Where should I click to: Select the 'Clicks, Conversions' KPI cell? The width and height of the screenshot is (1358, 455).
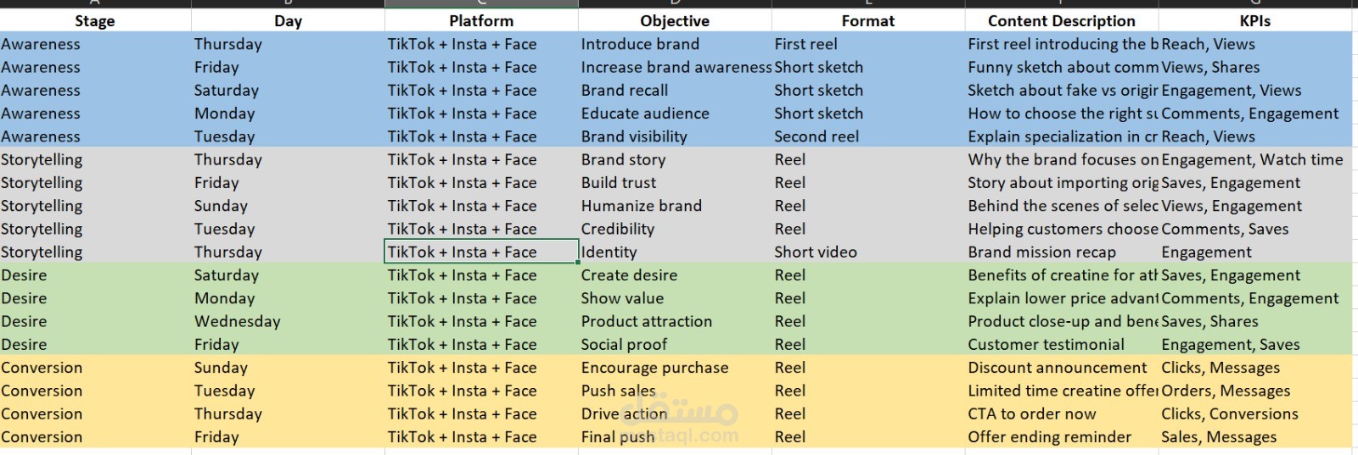point(1255,413)
